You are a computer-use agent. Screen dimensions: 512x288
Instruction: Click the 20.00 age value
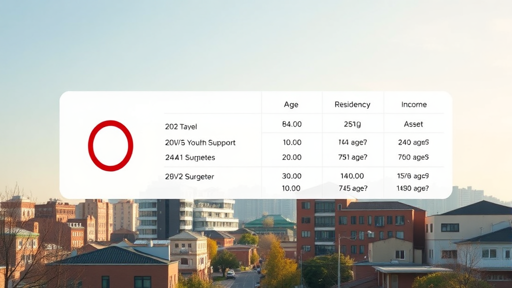click(x=291, y=157)
